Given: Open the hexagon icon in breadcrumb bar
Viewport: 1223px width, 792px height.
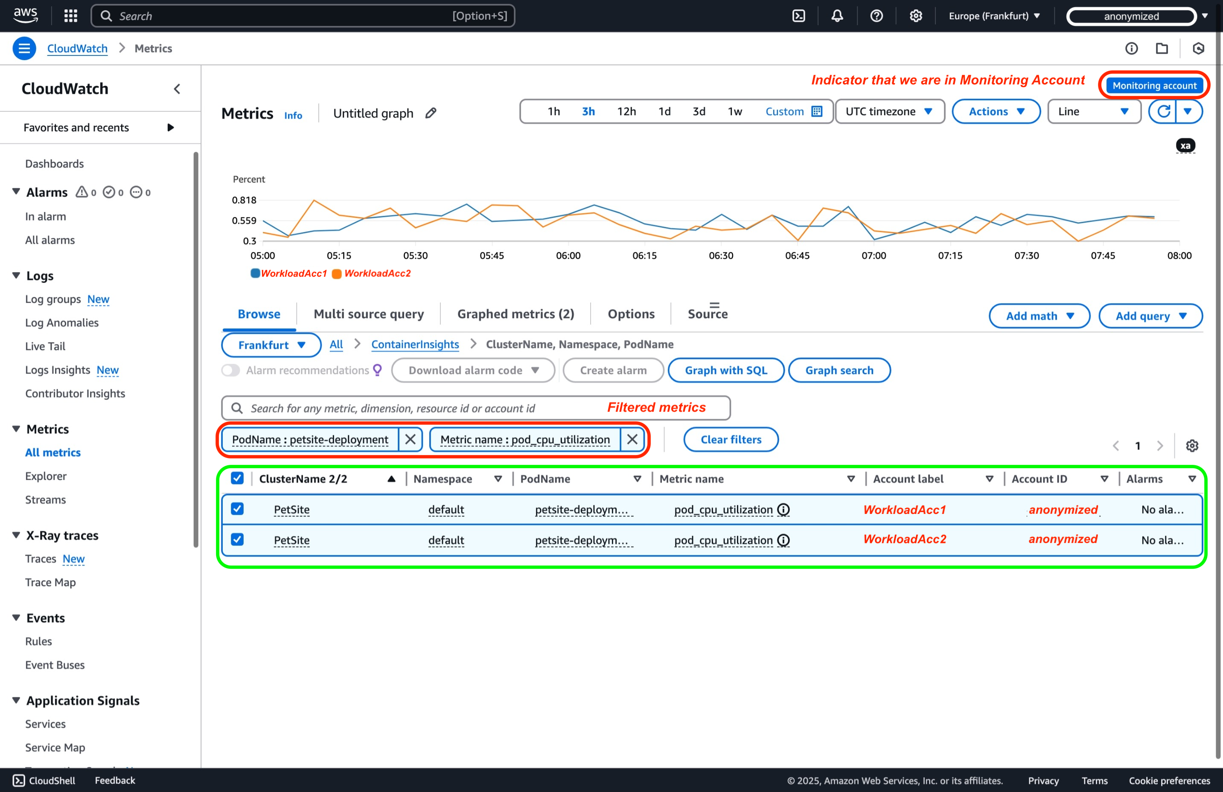Looking at the screenshot, I should pos(1198,48).
